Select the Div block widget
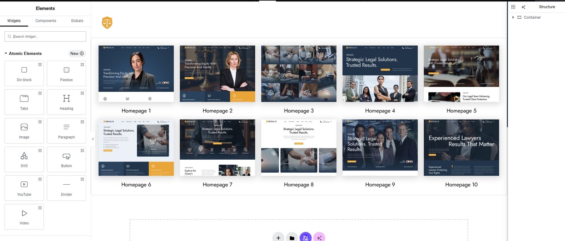This screenshot has width=565, height=241. click(24, 73)
